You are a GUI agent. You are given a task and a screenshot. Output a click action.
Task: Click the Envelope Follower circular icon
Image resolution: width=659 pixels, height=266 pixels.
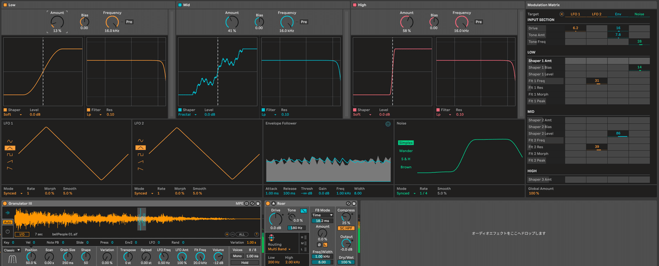pos(388,124)
